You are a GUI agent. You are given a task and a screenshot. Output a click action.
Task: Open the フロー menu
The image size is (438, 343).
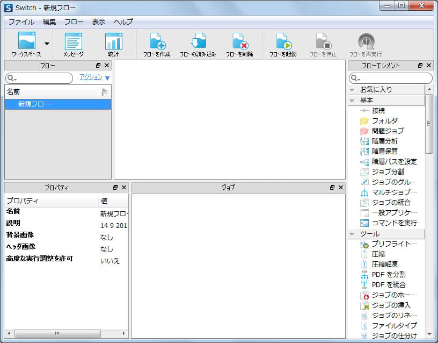point(74,22)
